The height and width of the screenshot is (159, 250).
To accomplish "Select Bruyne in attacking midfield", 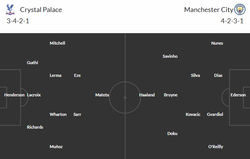I will pyautogui.click(x=171, y=95).
